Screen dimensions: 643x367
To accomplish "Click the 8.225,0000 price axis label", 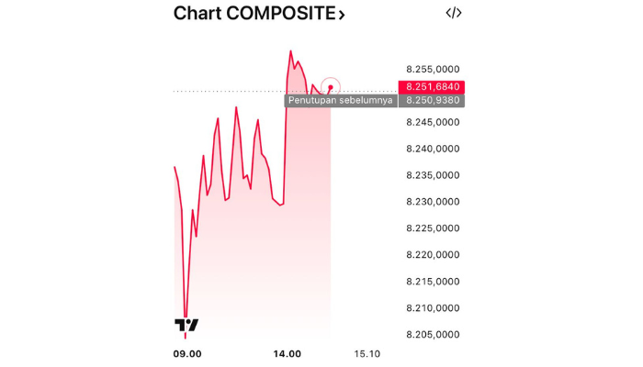I will pyautogui.click(x=433, y=228).
